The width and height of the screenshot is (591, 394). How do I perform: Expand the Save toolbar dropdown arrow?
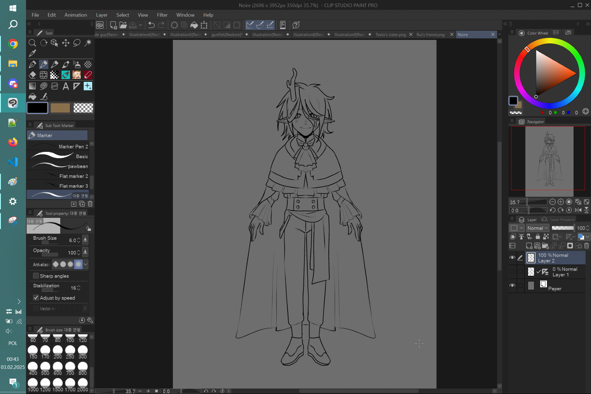tap(140, 25)
